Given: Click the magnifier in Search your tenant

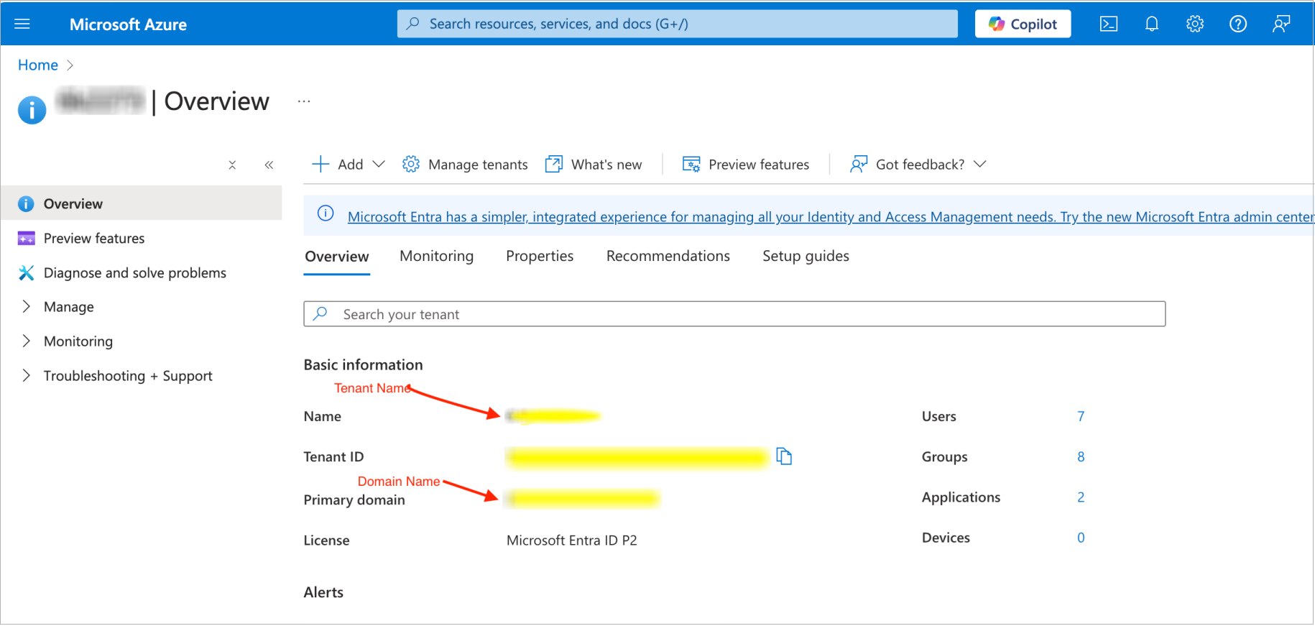Looking at the screenshot, I should point(320,313).
